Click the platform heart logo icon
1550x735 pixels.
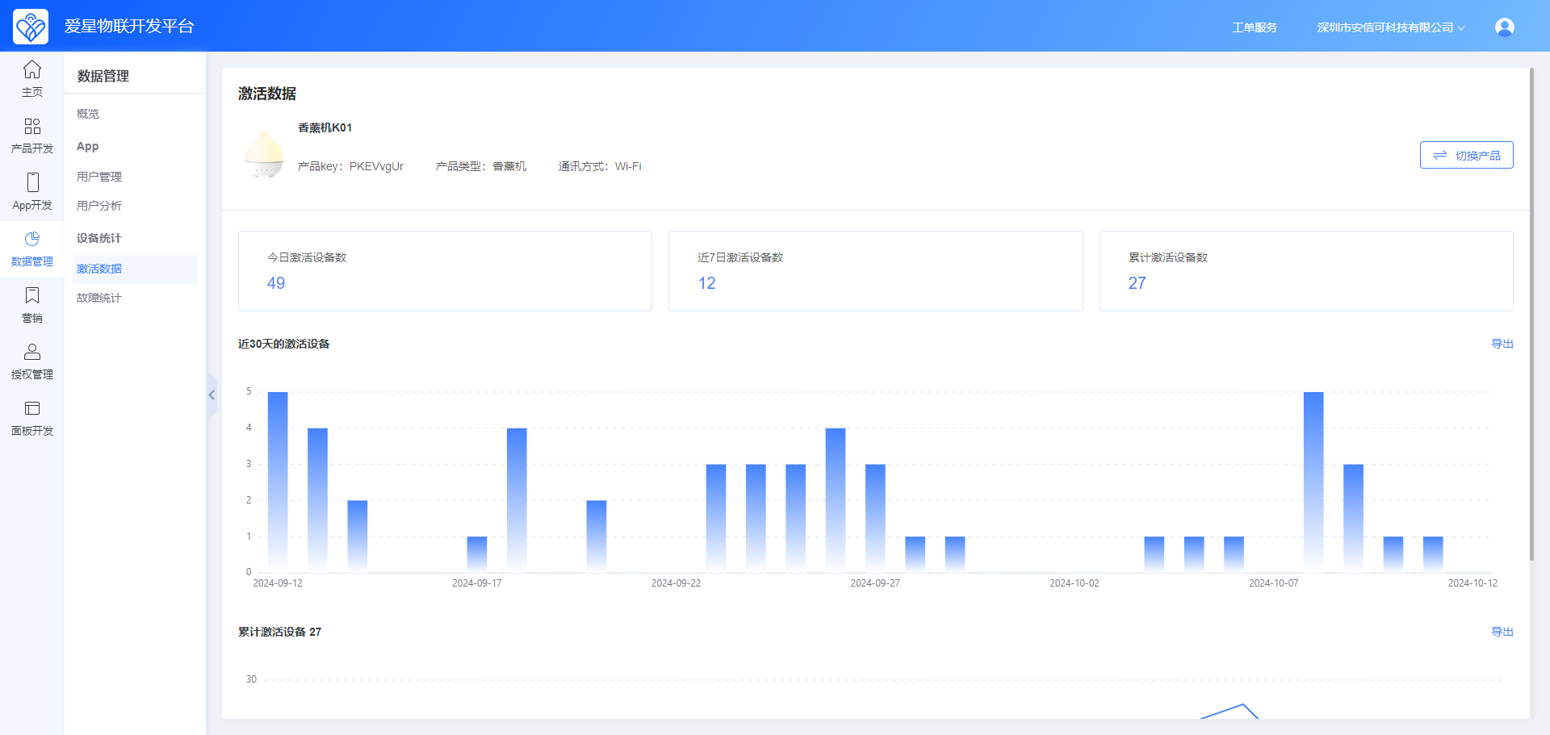click(x=31, y=27)
